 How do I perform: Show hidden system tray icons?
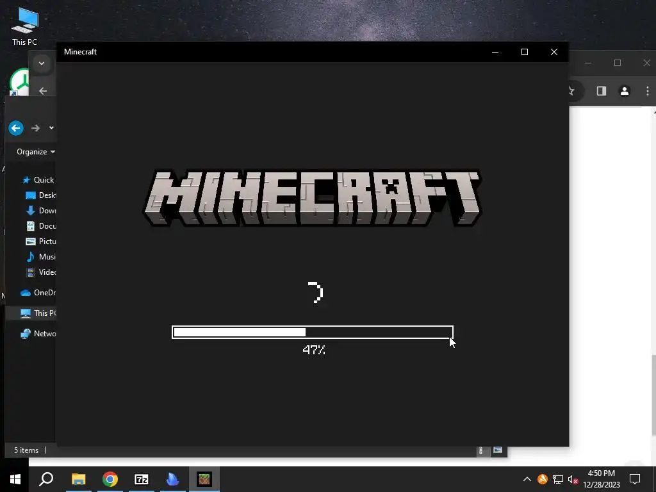(527, 479)
